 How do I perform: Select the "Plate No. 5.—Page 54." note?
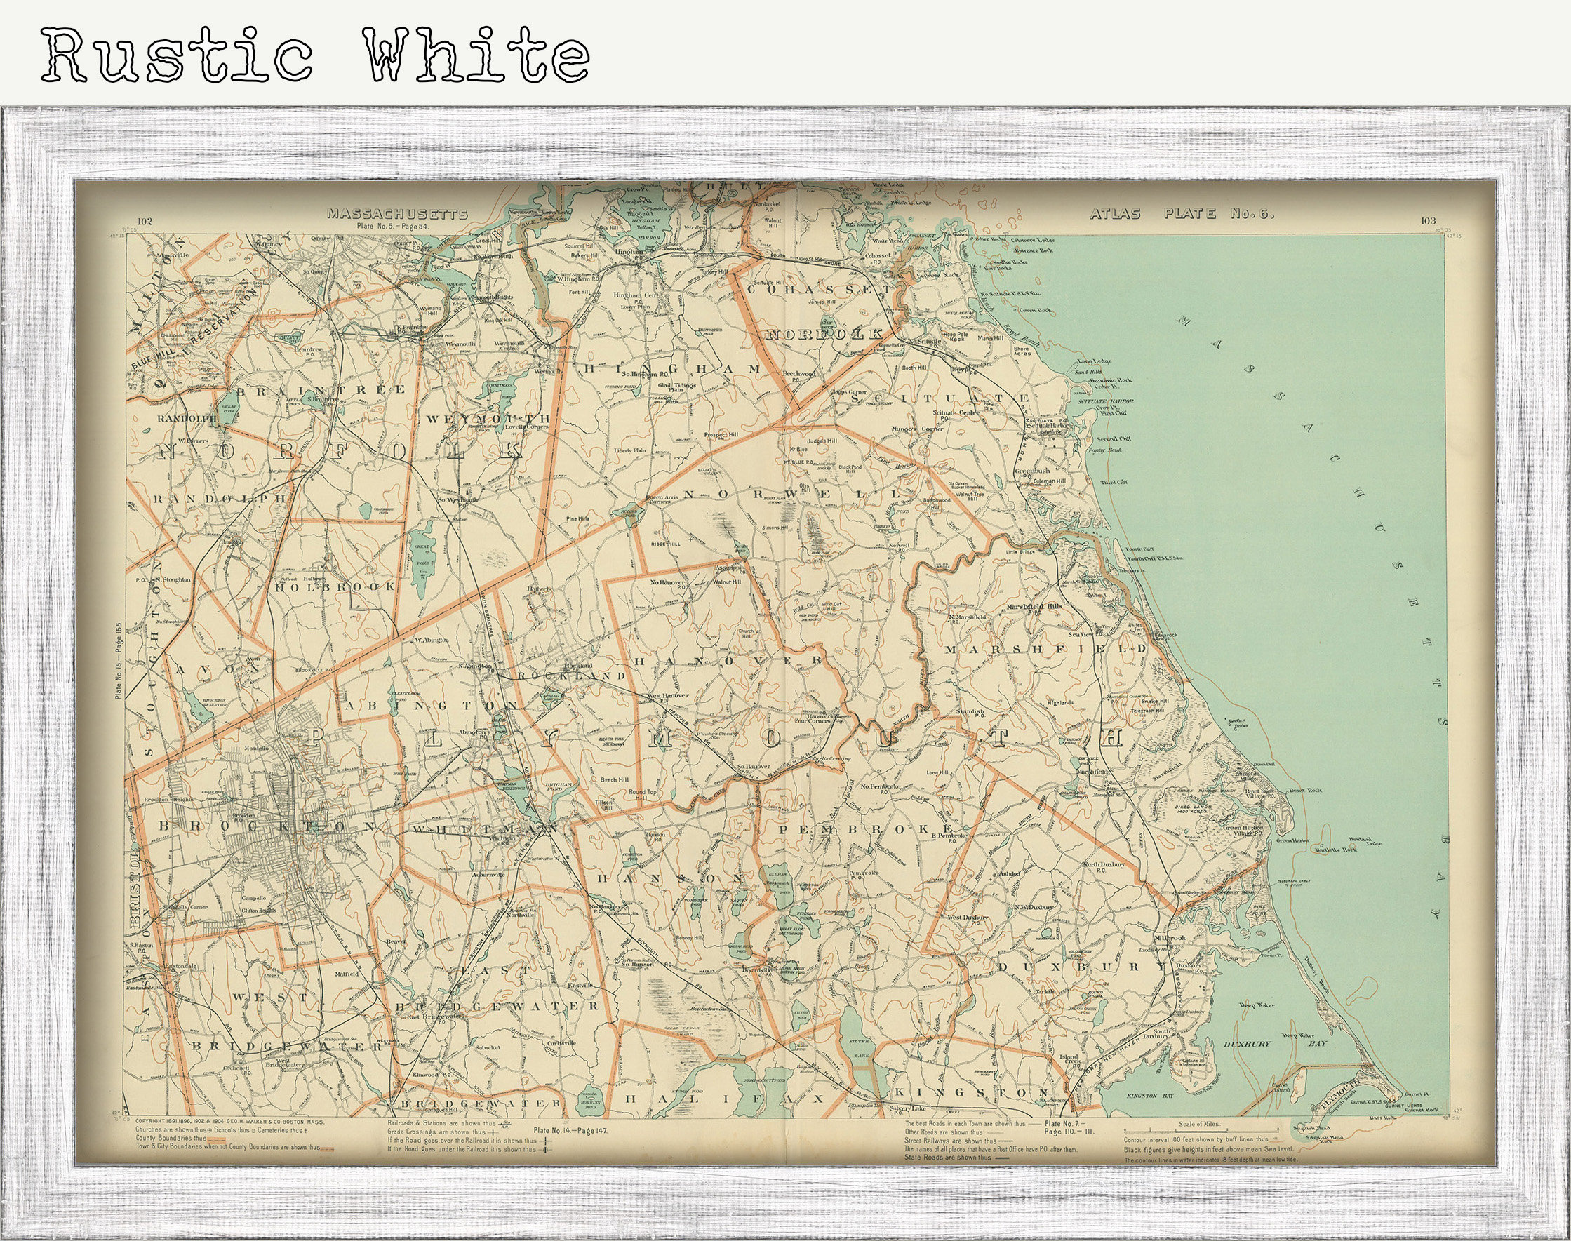393,226
